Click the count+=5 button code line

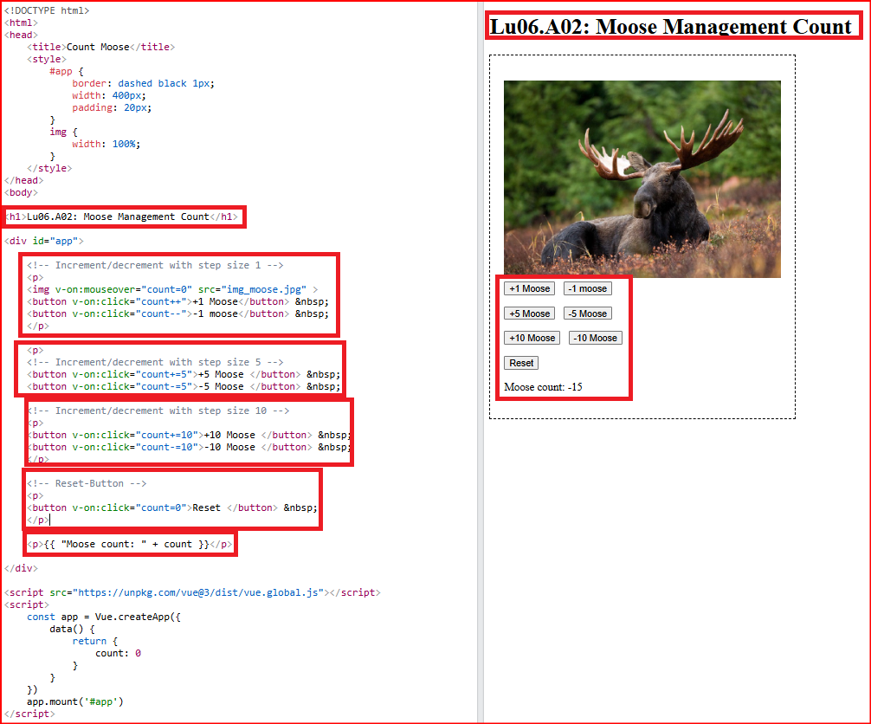(184, 374)
